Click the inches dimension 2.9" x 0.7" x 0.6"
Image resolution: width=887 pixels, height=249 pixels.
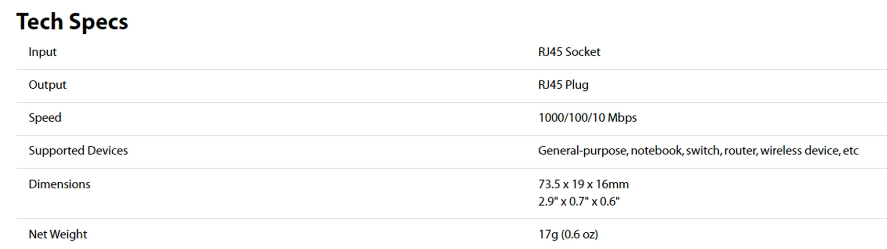[x=578, y=201]
